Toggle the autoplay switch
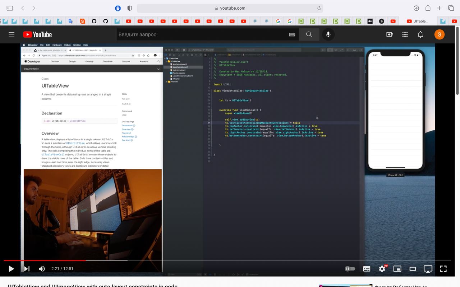 click(x=350, y=269)
